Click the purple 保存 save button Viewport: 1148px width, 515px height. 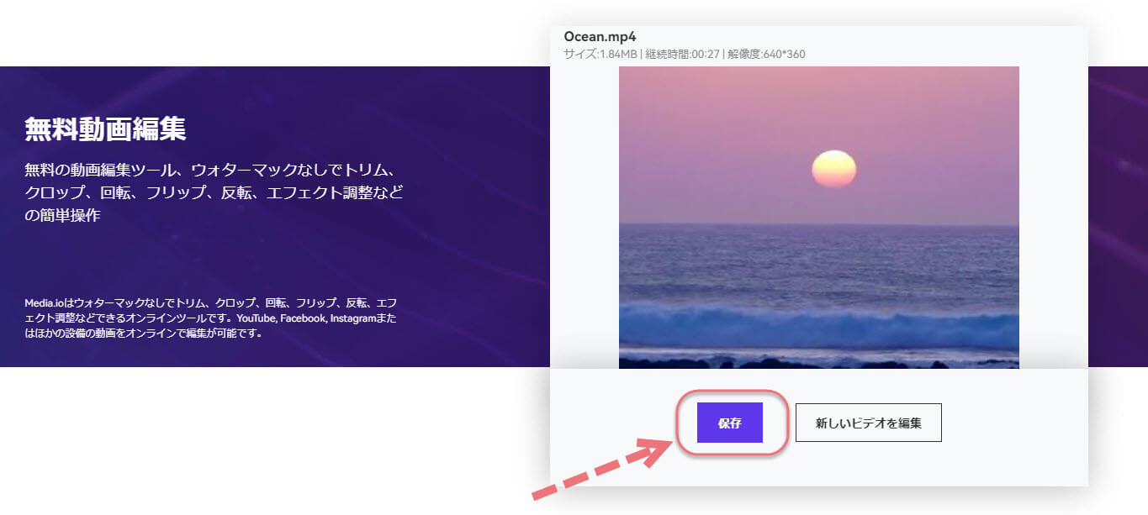pos(729,423)
